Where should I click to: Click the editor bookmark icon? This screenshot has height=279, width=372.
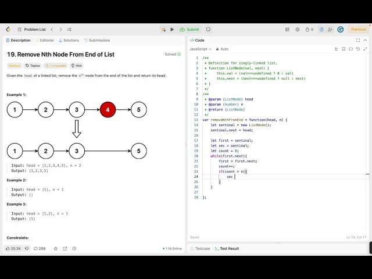pyautogui.click(x=344, y=49)
